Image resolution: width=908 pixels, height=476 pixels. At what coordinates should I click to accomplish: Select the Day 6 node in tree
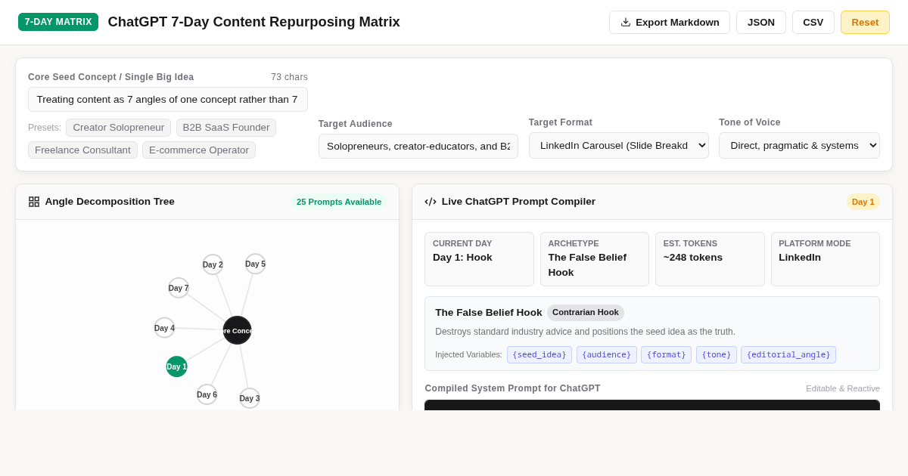tap(207, 394)
